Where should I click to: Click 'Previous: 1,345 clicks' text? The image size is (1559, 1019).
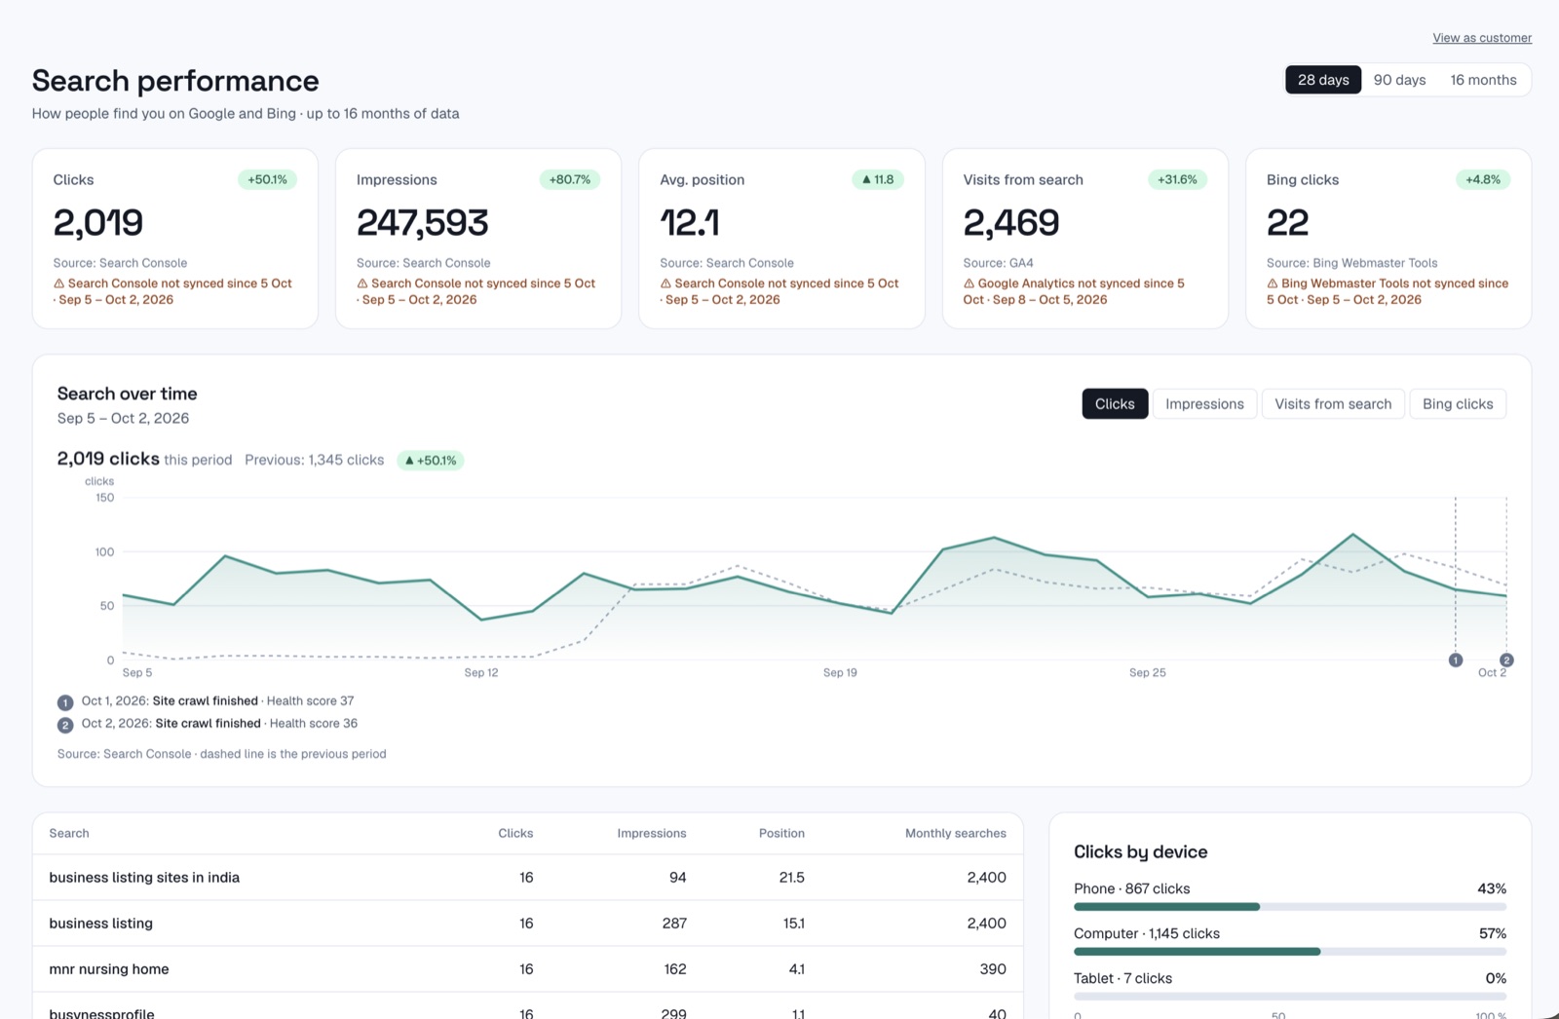[314, 460]
